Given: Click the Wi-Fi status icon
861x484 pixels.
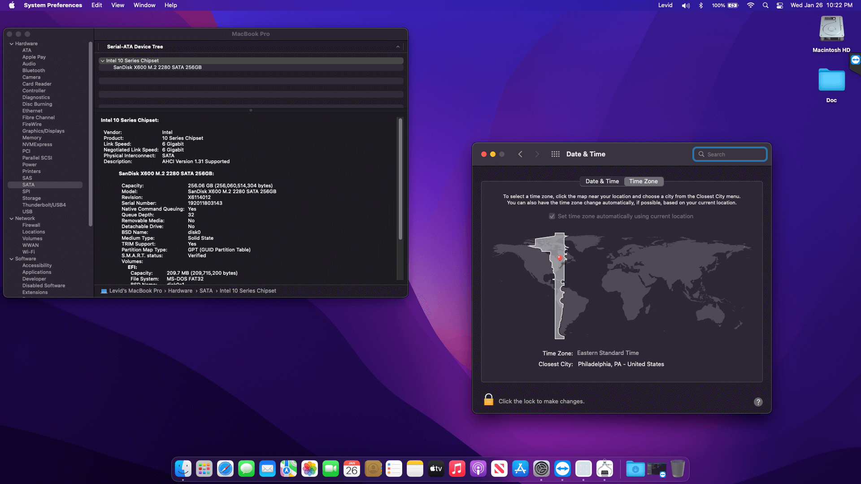Looking at the screenshot, I should coord(751,5).
